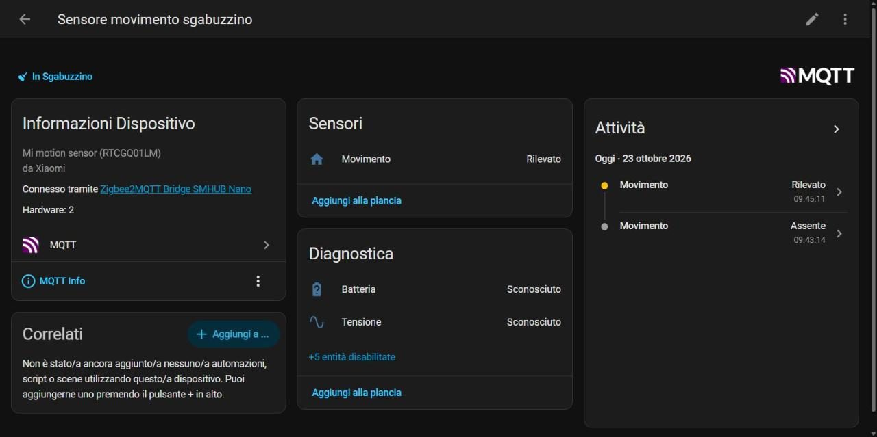Click the Informazioni Dispositivo heading

[x=109, y=124]
